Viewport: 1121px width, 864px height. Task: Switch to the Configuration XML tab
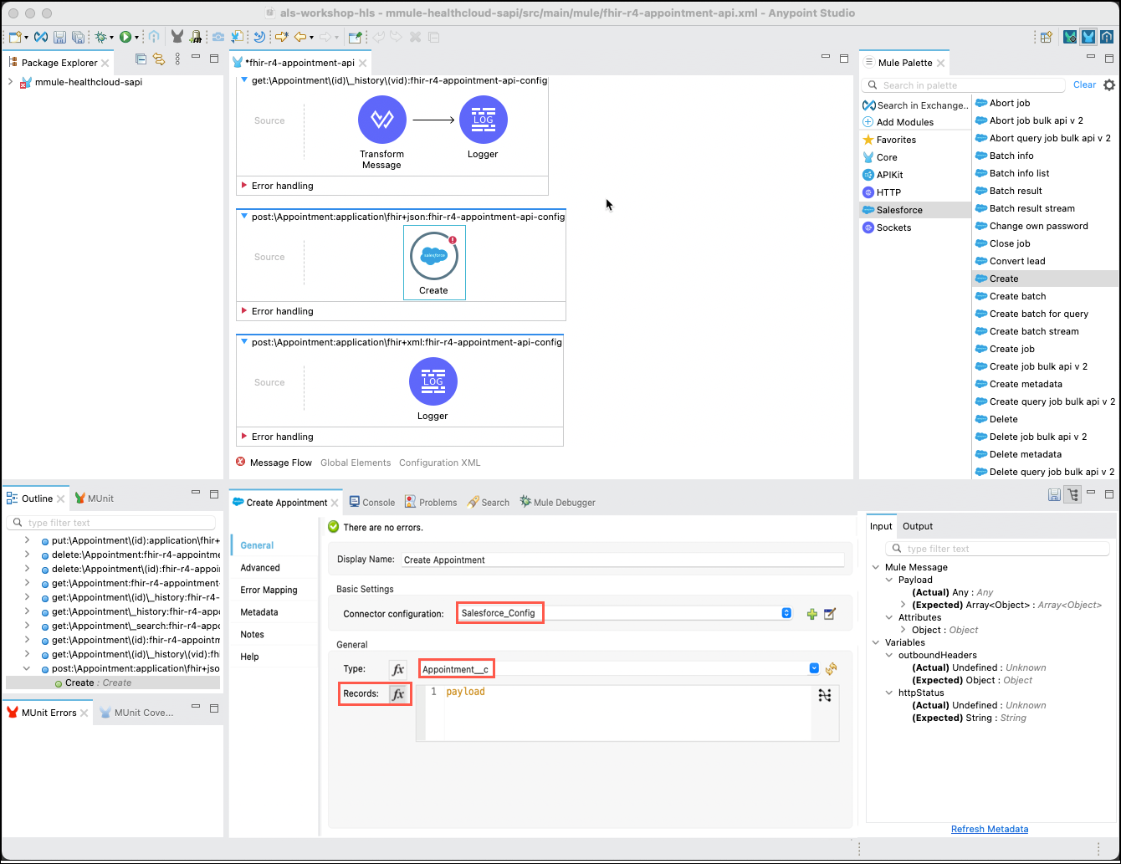pos(439,463)
